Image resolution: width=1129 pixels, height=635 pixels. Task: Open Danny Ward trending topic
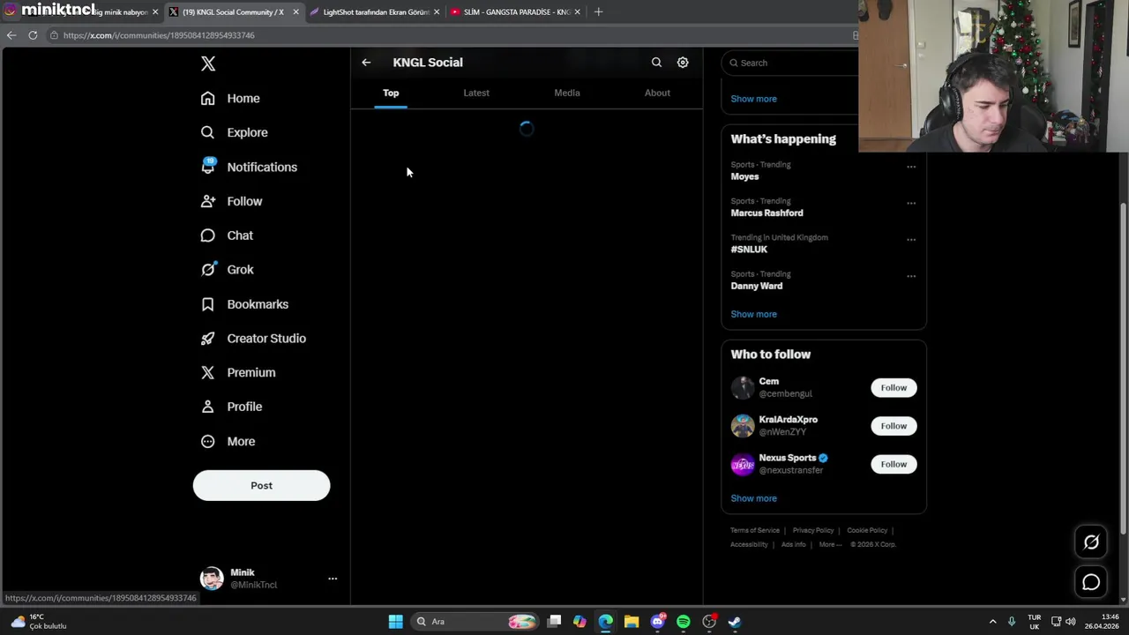(x=756, y=286)
